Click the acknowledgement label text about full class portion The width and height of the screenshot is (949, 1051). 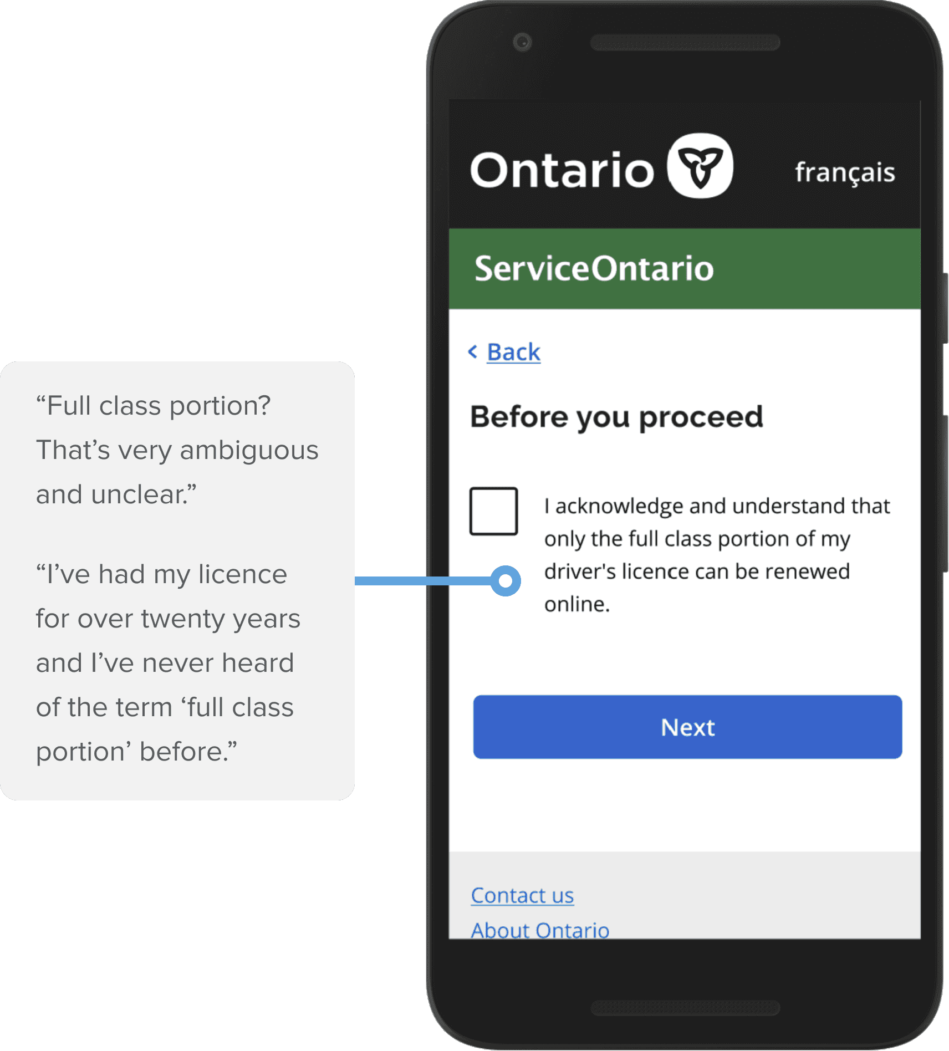click(717, 555)
